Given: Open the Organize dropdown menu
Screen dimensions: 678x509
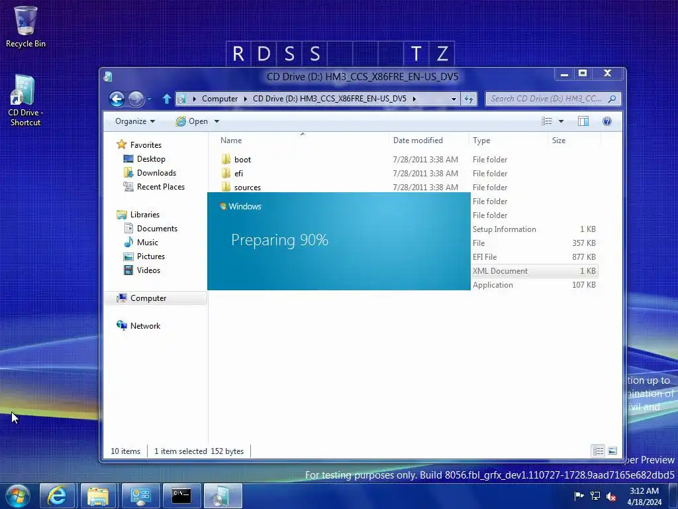Looking at the screenshot, I should click(135, 121).
